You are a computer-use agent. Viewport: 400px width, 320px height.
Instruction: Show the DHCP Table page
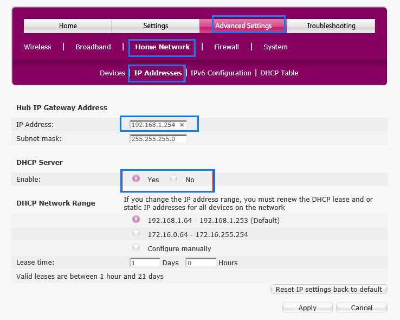[x=279, y=73]
